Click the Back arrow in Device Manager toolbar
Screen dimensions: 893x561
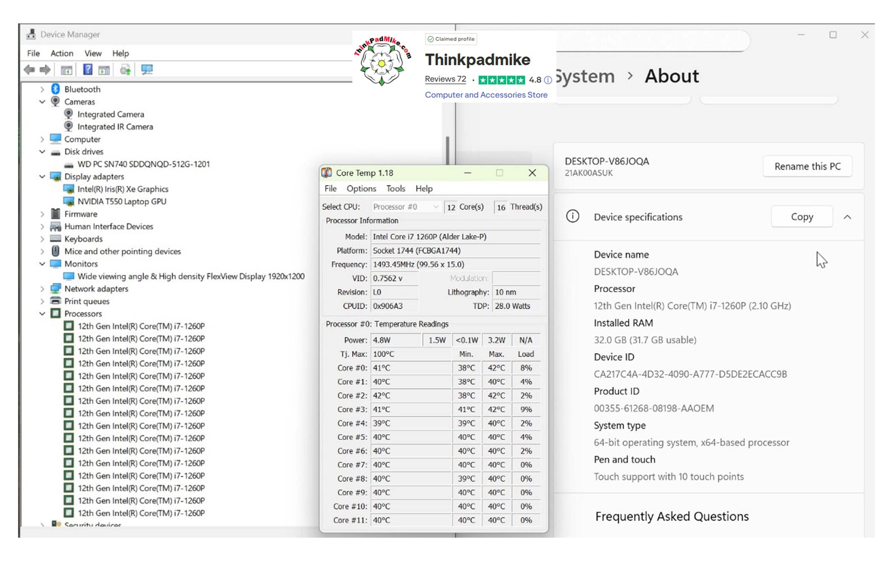(29, 70)
